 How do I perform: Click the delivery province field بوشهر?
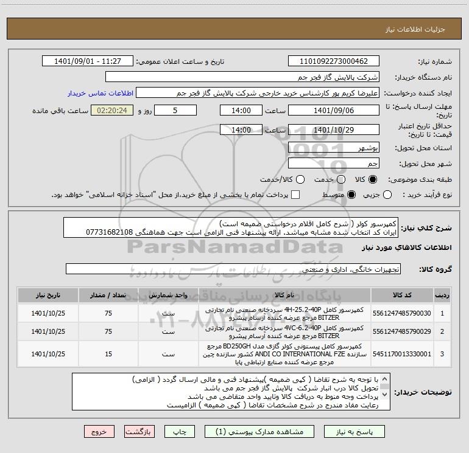pyautogui.click(x=334, y=148)
